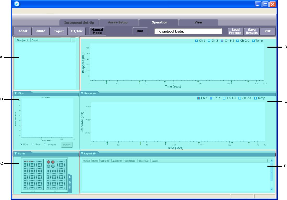Click the Export button in Dips panel
This screenshot has width=287, height=200.
tap(67, 145)
